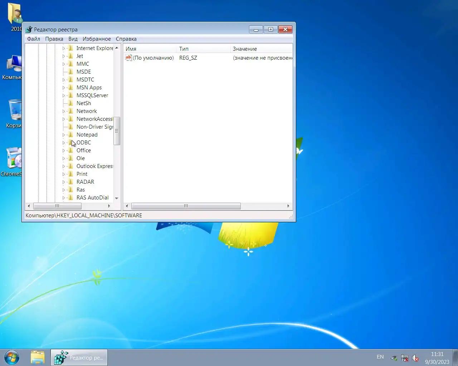Expand the Outlook Express registry key

(64, 166)
